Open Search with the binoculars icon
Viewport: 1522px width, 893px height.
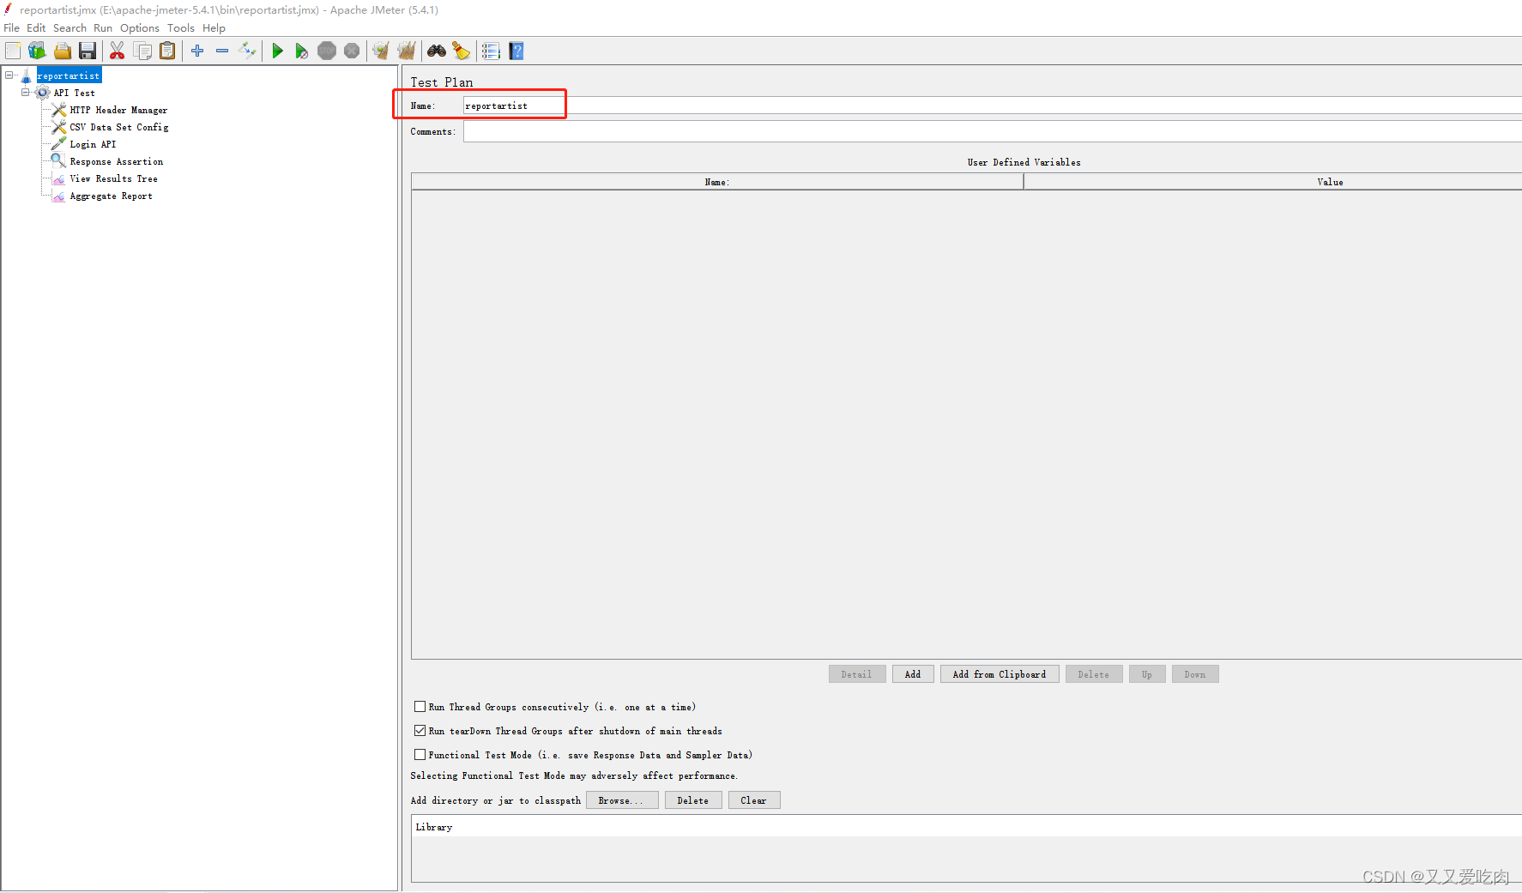[437, 51]
